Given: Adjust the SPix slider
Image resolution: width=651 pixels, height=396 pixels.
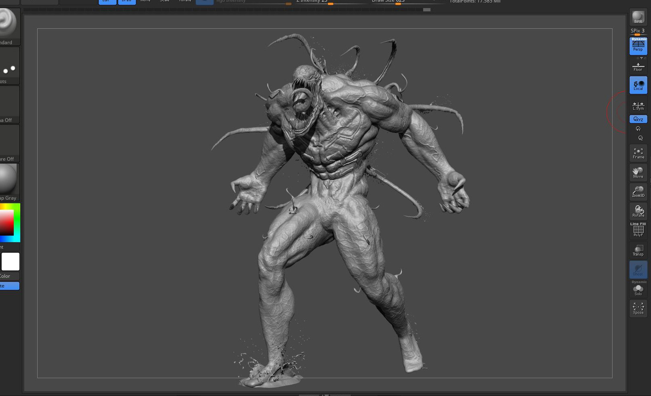Looking at the screenshot, I should tap(638, 32).
